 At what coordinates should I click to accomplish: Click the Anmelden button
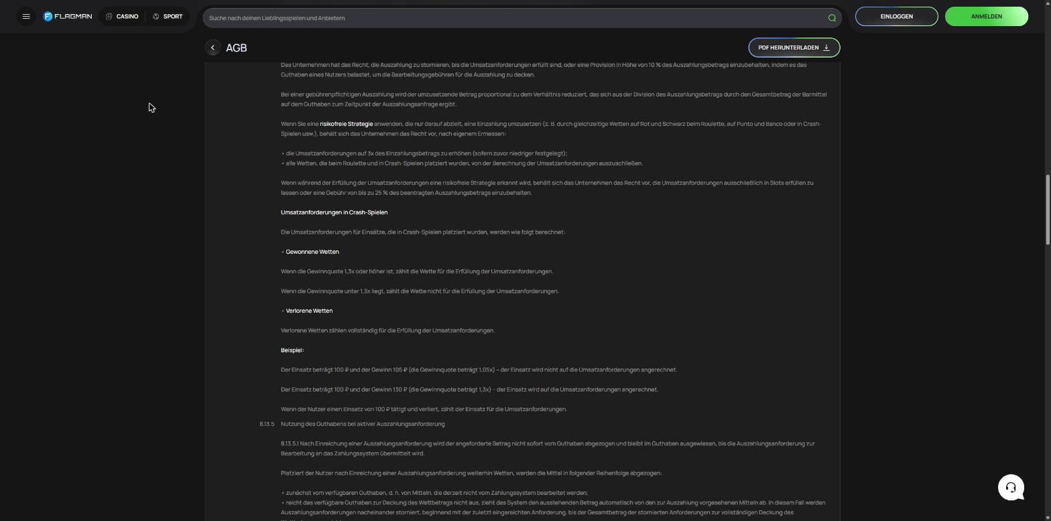pyautogui.click(x=986, y=17)
